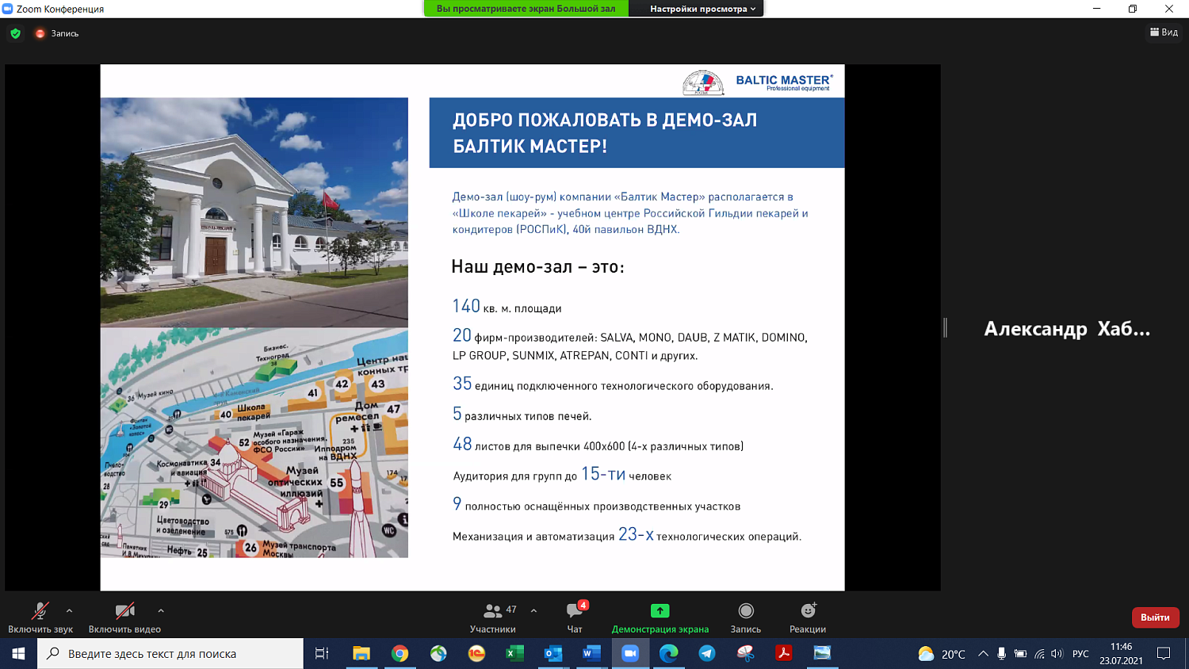Open Windows notification center
Image resolution: width=1189 pixels, height=669 pixels.
point(1164,654)
